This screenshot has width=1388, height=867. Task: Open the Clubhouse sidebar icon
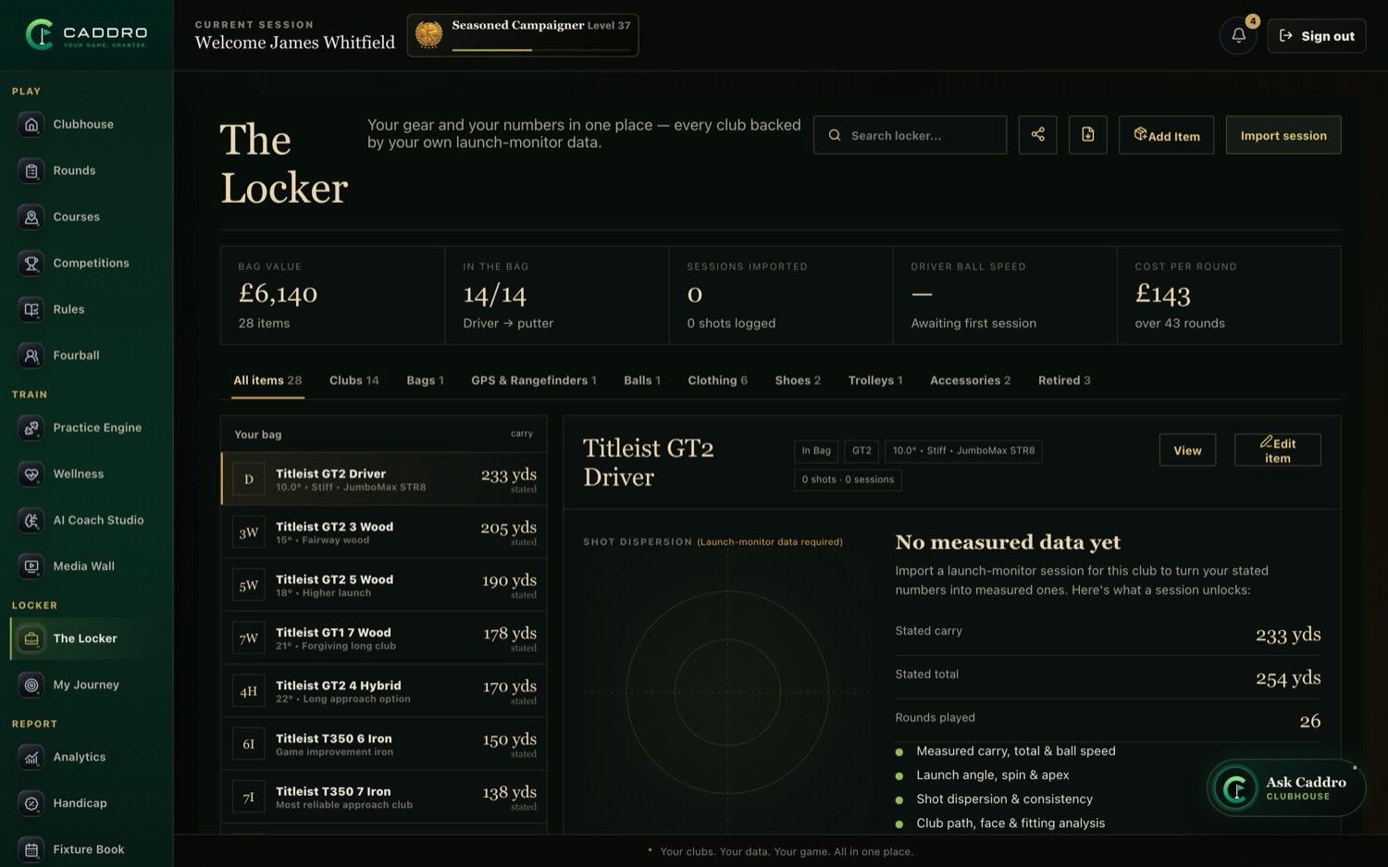[31, 124]
